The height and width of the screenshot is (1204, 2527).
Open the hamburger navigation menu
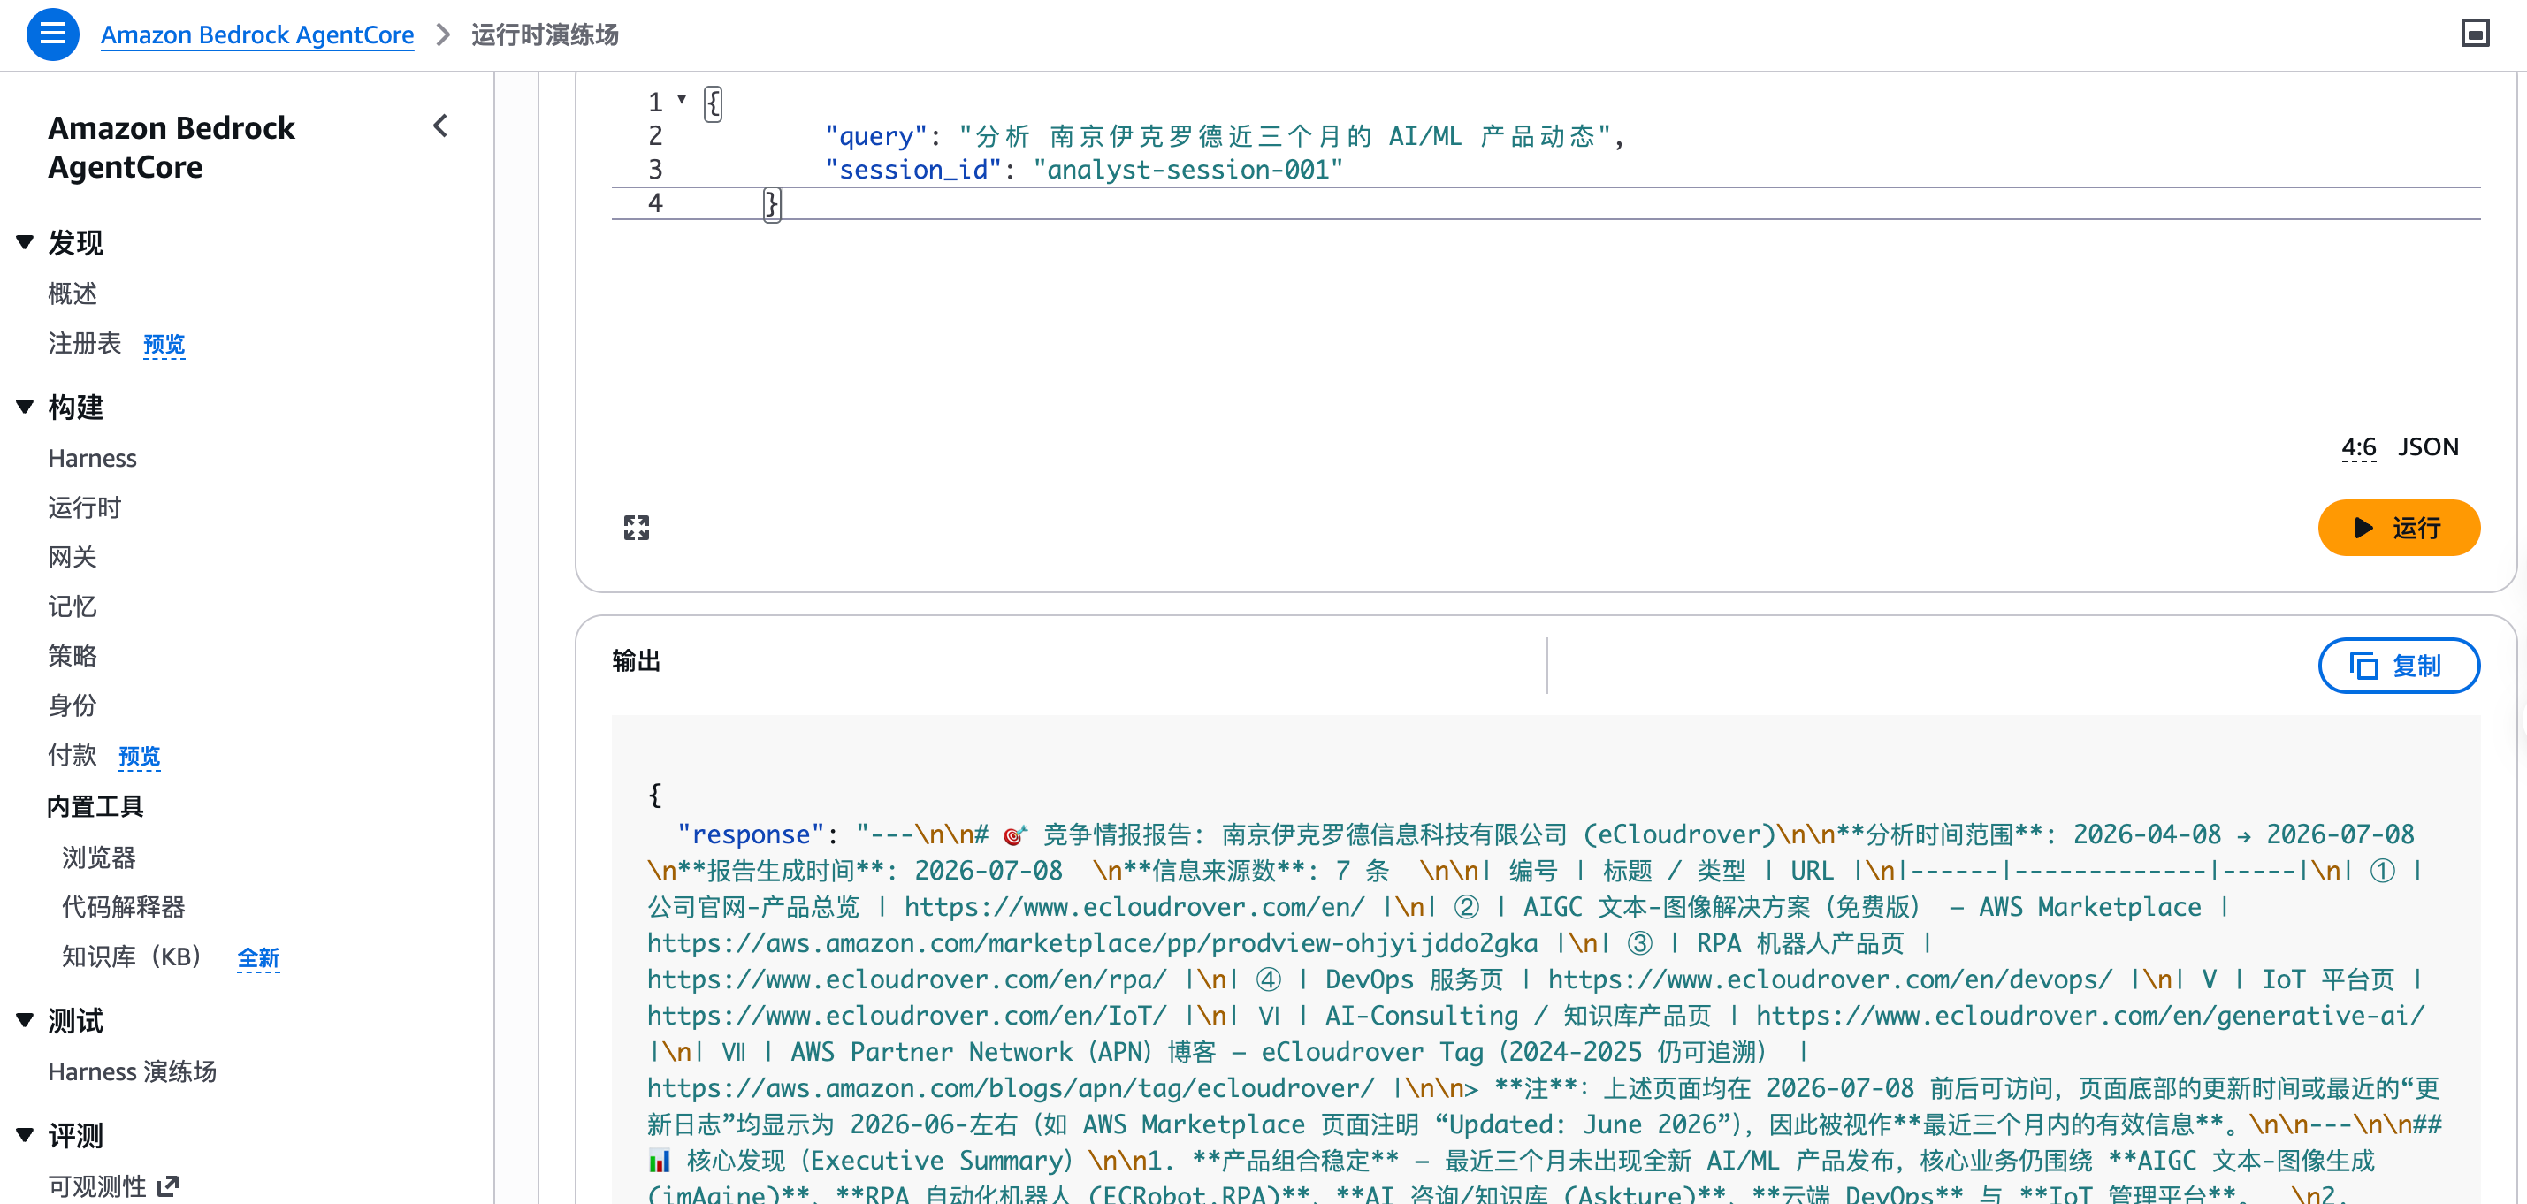[52, 34]
